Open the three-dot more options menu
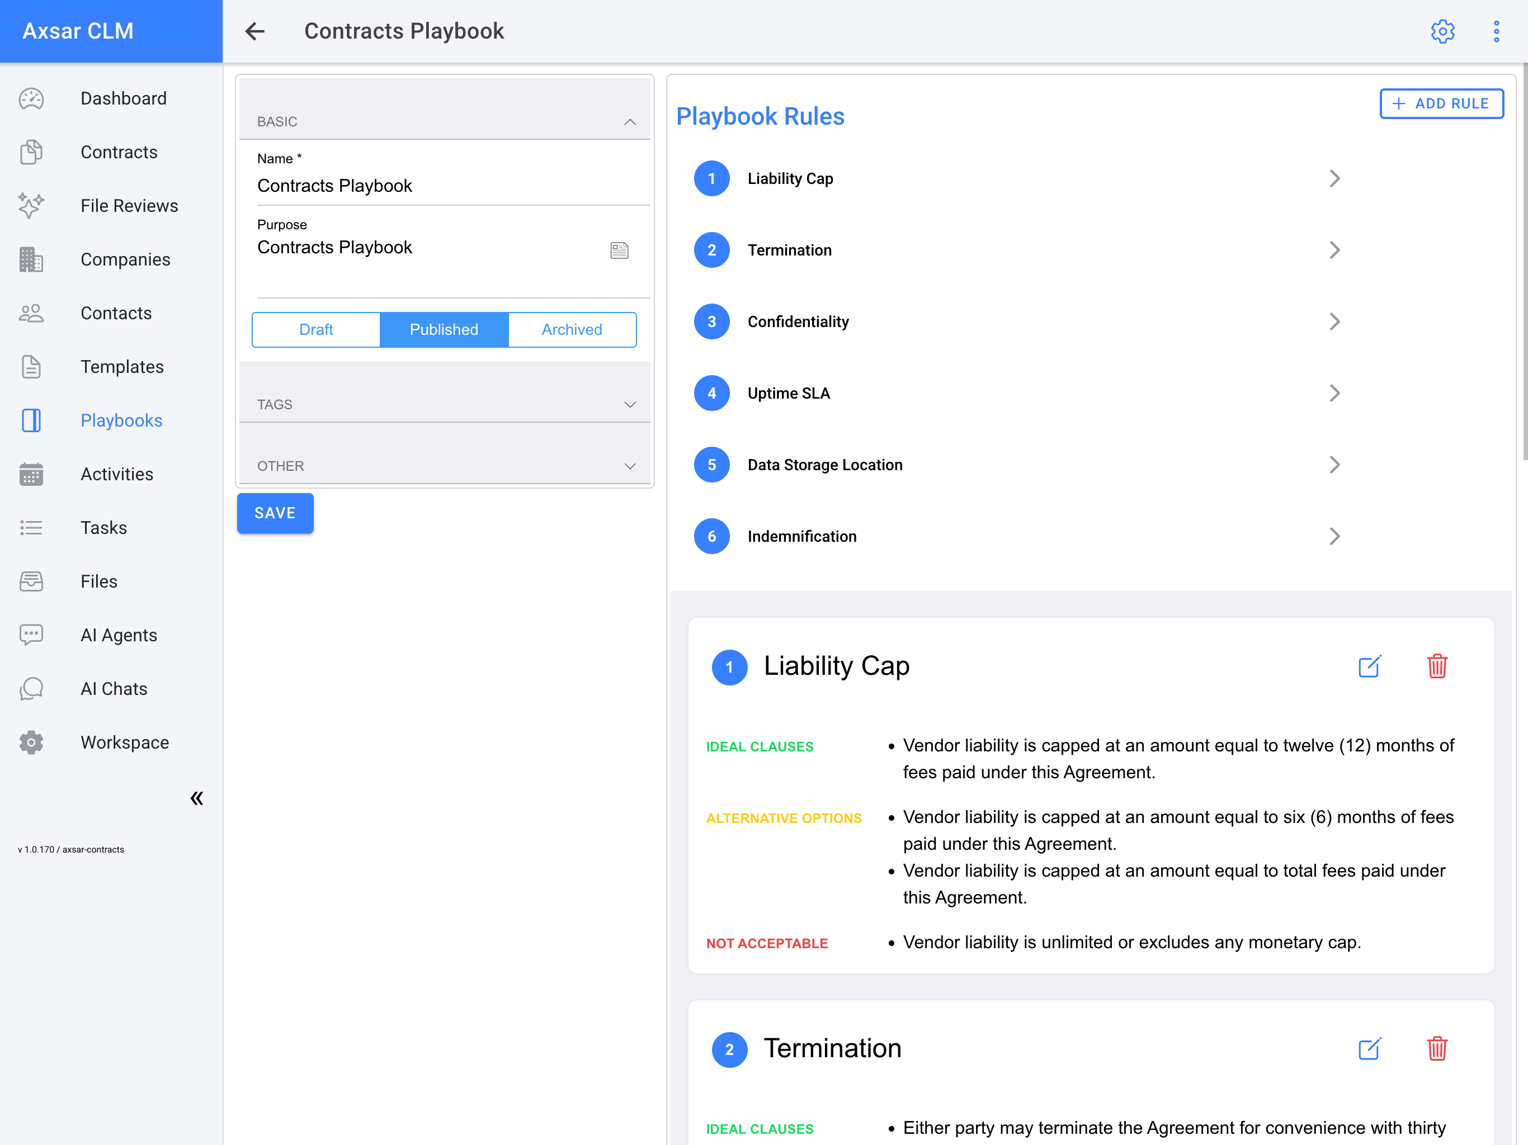Screen dimensions: 1528x1145 point(1496,31)
